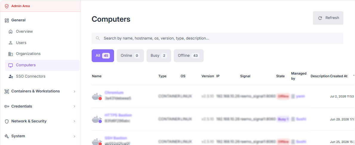Click the Admin Area label

pos(21,6)
